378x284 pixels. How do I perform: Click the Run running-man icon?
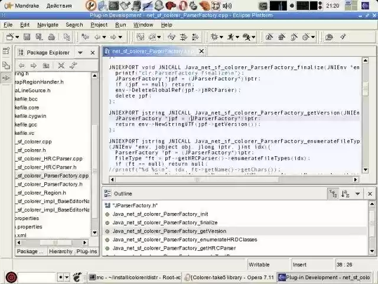(230, 37)
